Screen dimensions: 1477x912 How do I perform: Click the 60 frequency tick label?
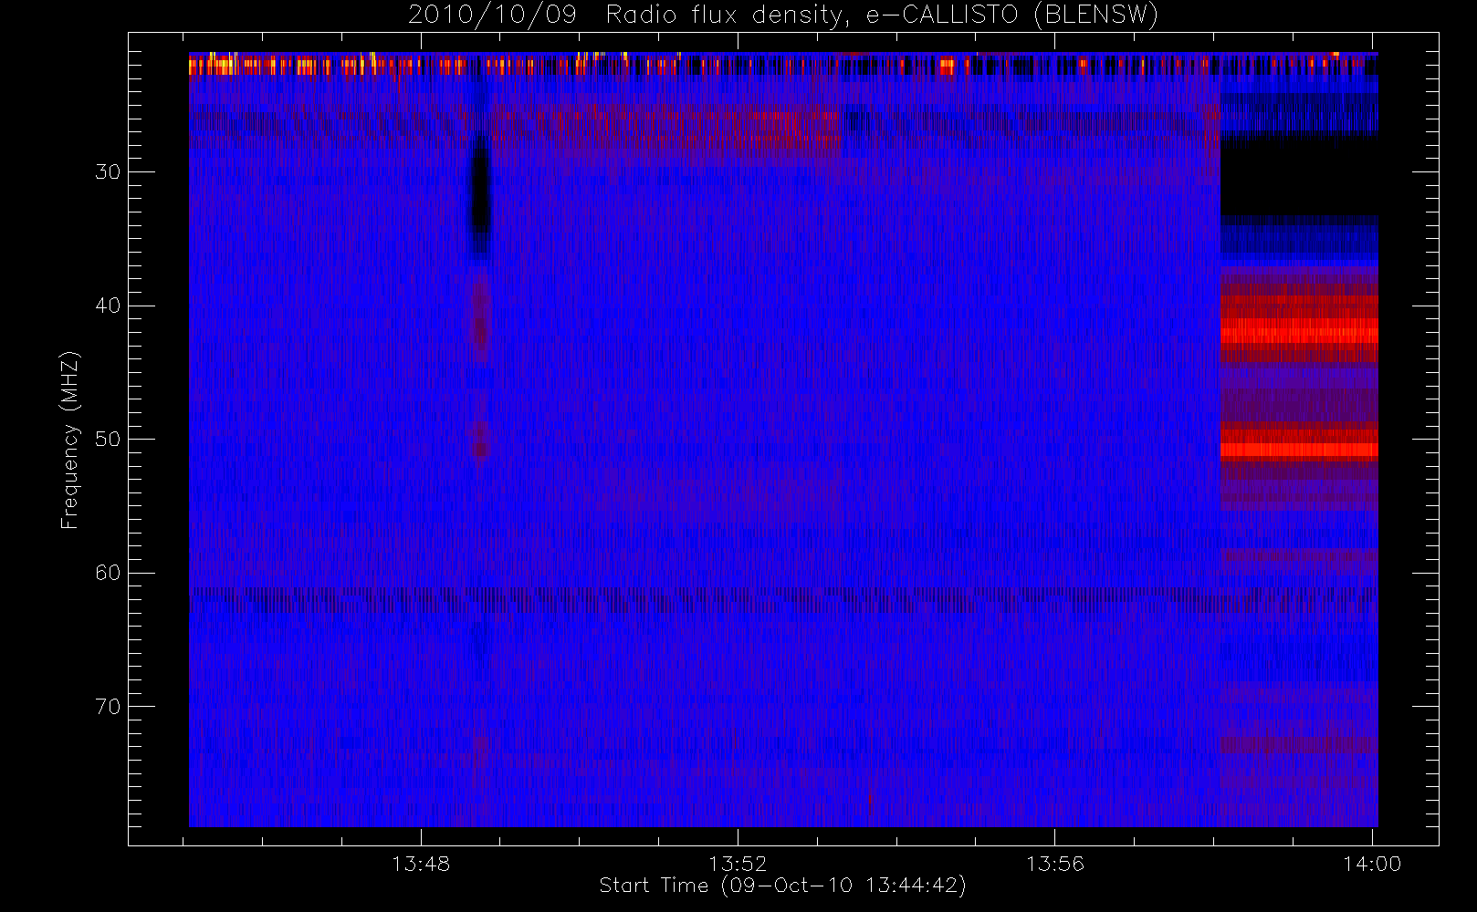108,573
